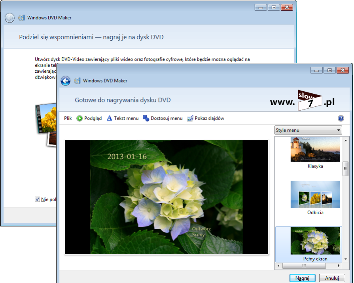Click the DVD Maker disc icon in the background window

point(21,18)
